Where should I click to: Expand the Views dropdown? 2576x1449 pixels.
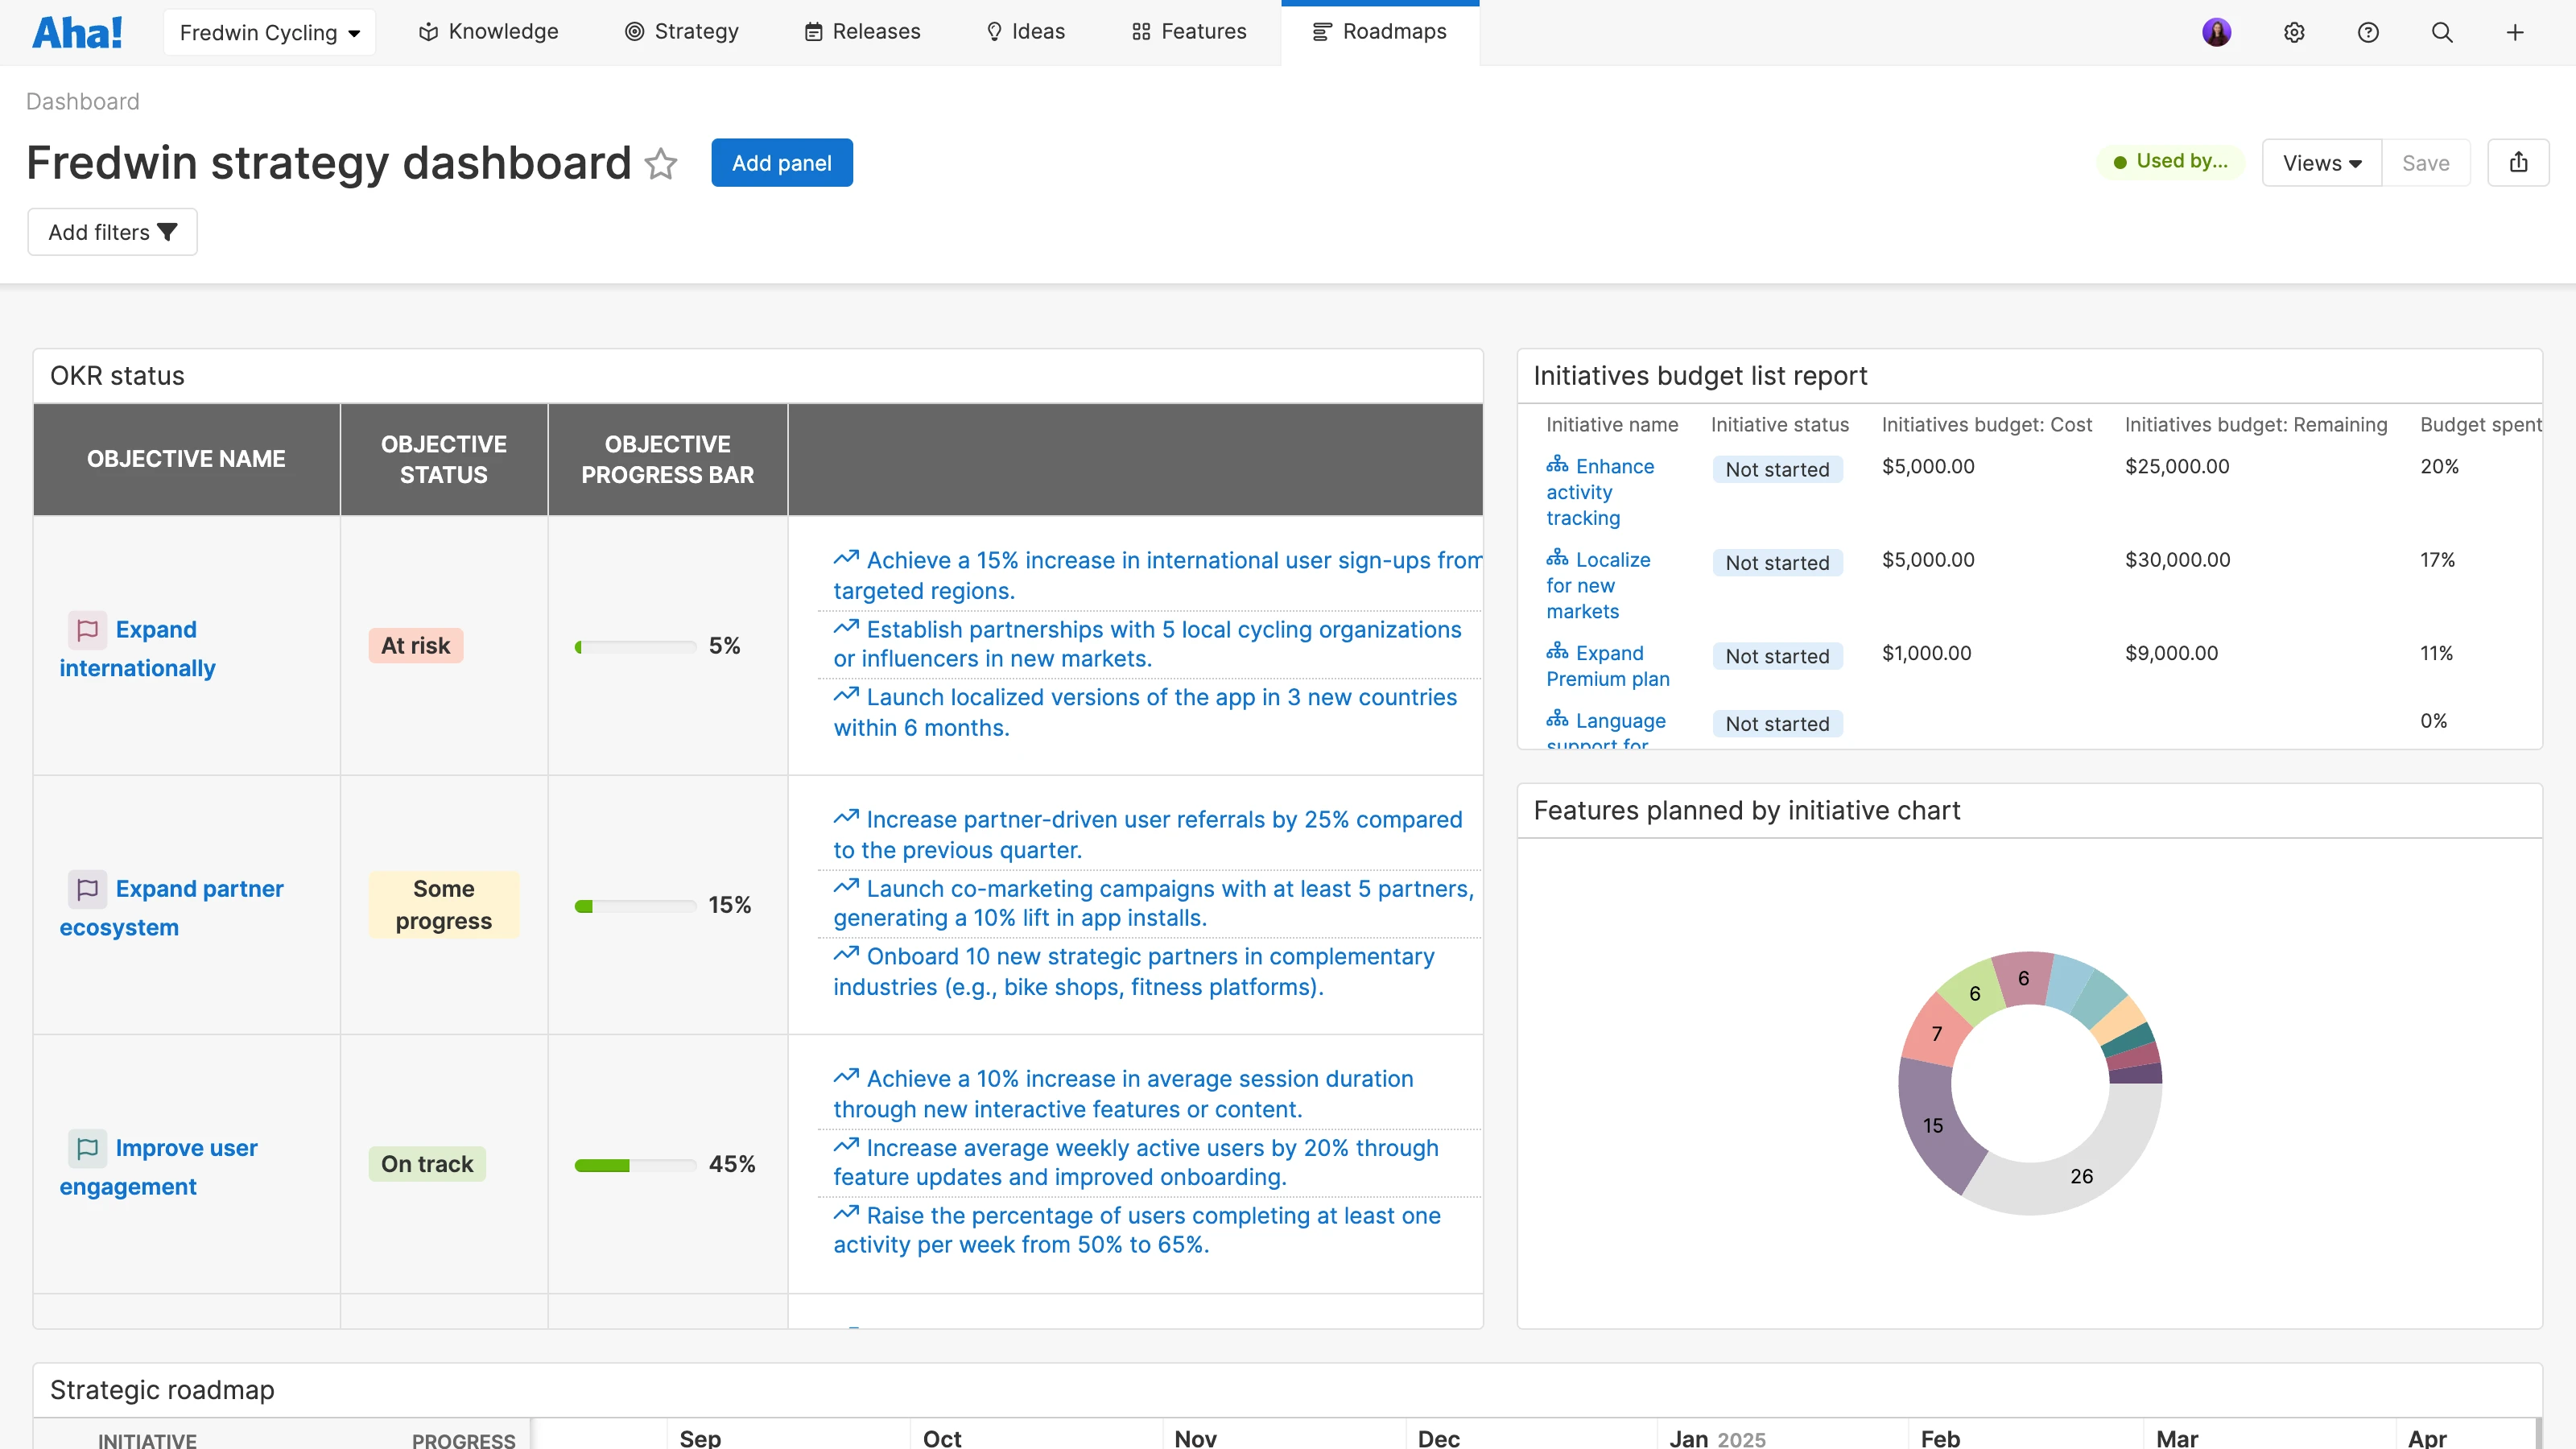[2321, 163]
